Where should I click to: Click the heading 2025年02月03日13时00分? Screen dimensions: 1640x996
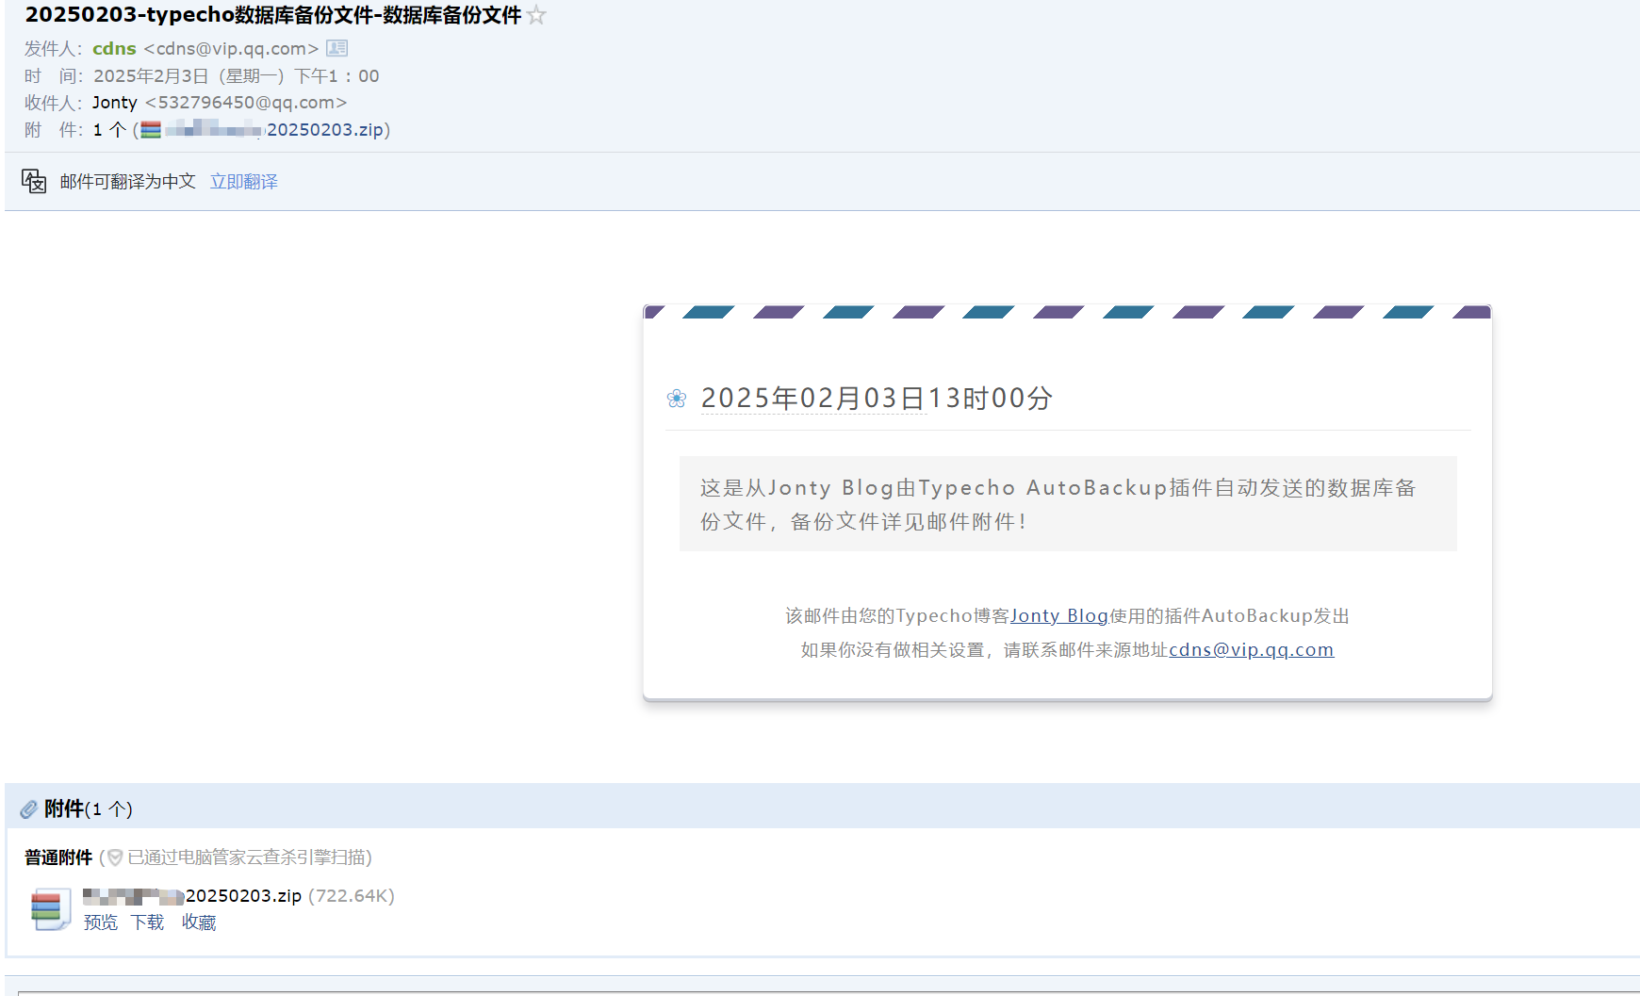point(877,399)
